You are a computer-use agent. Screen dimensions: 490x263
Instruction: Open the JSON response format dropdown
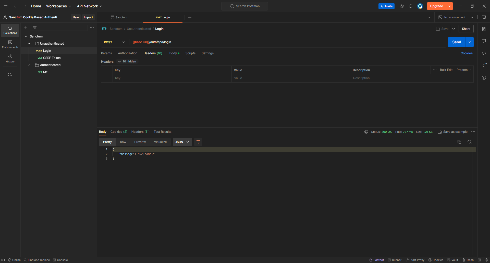182,142
